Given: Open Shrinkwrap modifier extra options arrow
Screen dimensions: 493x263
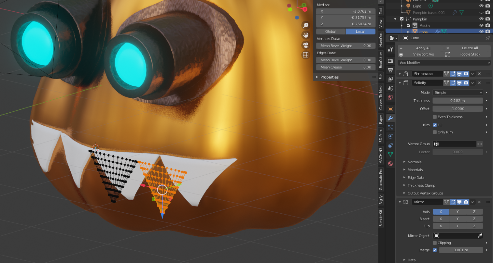Looking at the screenshot, I should click(472, 74).
